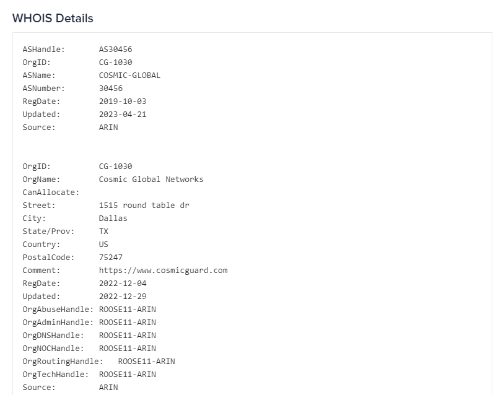Click the OrgTechHandle ROOSE11-ARIN value

[x=128, y=375]
